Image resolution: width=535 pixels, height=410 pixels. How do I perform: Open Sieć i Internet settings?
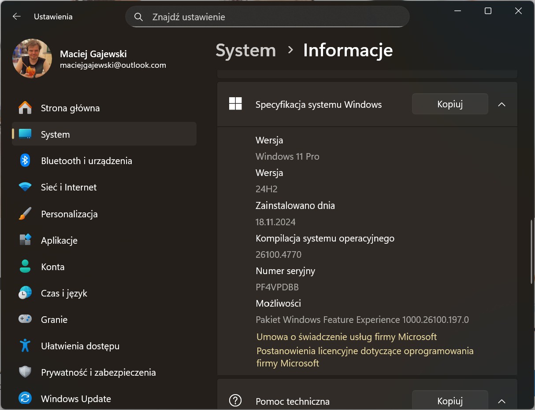click(104, 187)
